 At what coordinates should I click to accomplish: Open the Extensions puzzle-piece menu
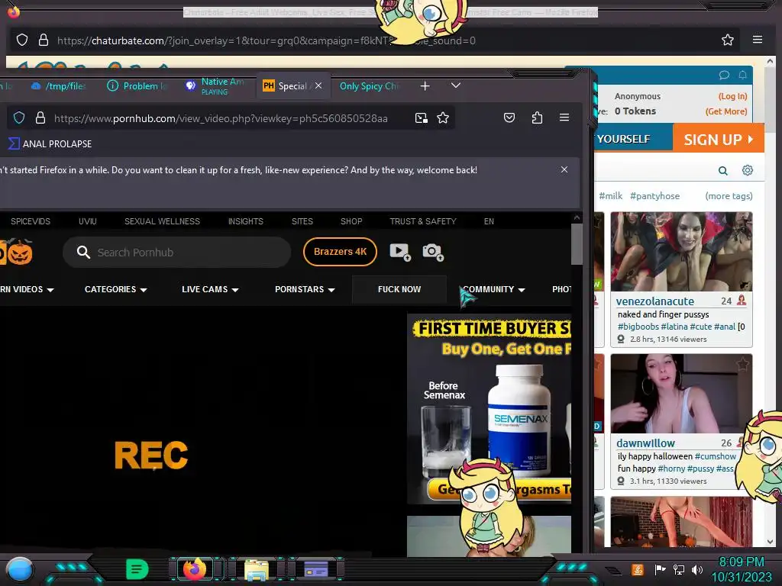(537, 118)
